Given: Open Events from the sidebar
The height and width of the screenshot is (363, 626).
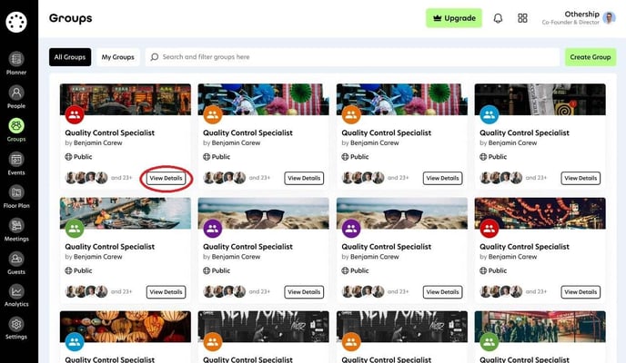Looking at the screenshot, I should tap(16, 163).
